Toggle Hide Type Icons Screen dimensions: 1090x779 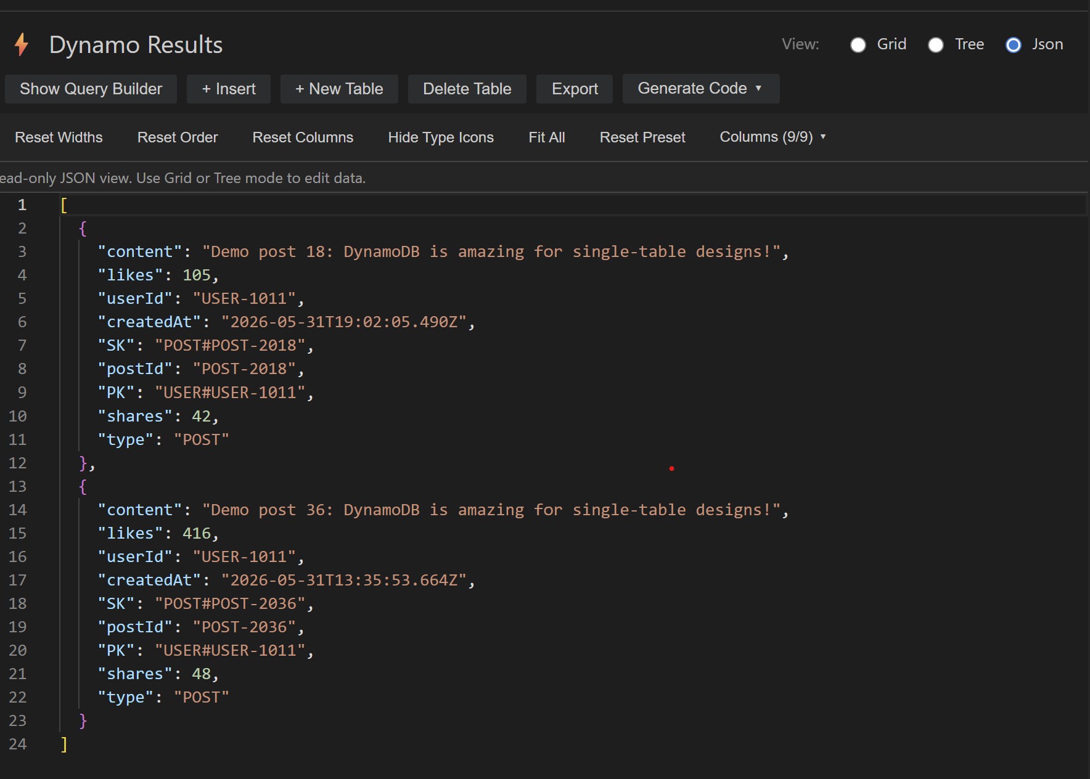(x=441, y=137)
